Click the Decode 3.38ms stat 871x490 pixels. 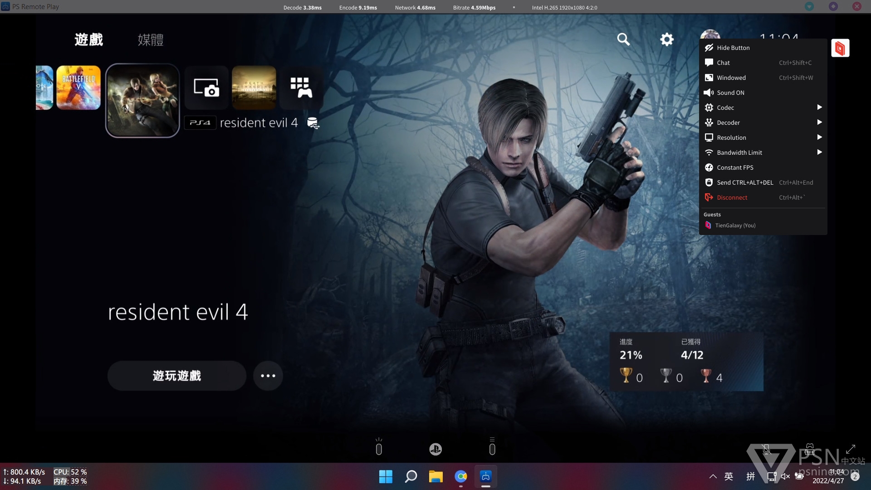pos(303,7)
